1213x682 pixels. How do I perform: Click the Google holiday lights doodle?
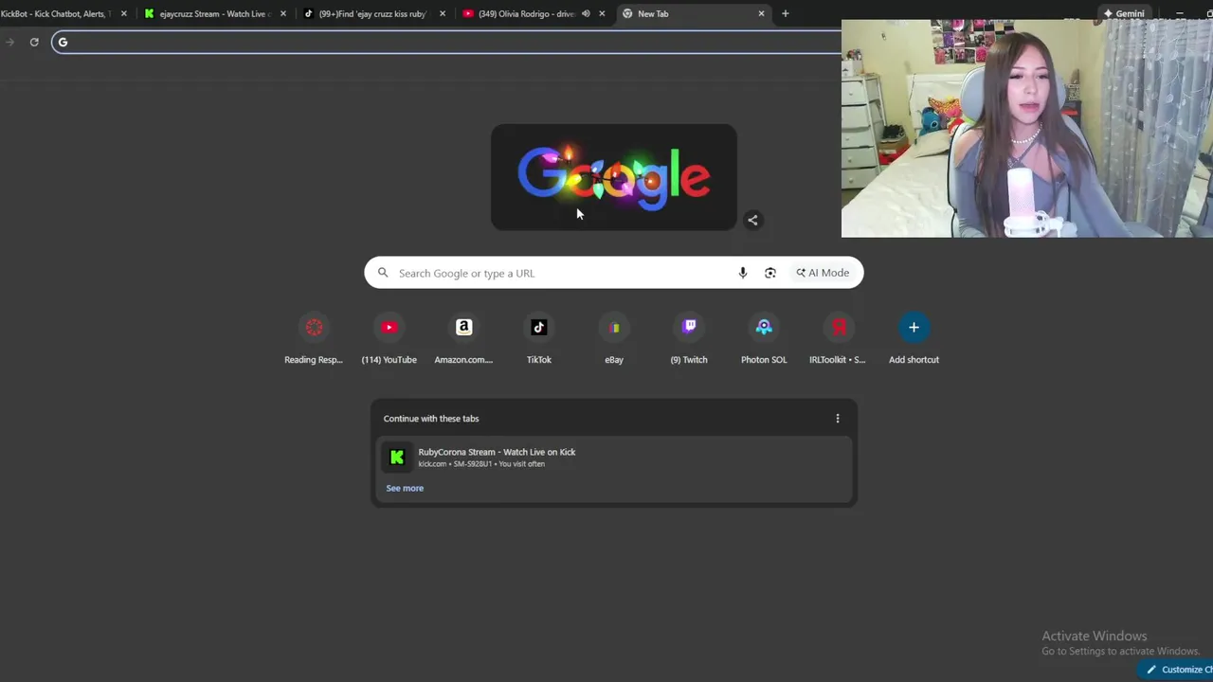[x=613, y=177]
